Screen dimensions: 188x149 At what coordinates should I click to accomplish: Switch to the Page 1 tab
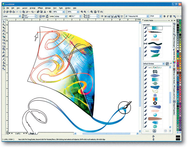point(33,133)
